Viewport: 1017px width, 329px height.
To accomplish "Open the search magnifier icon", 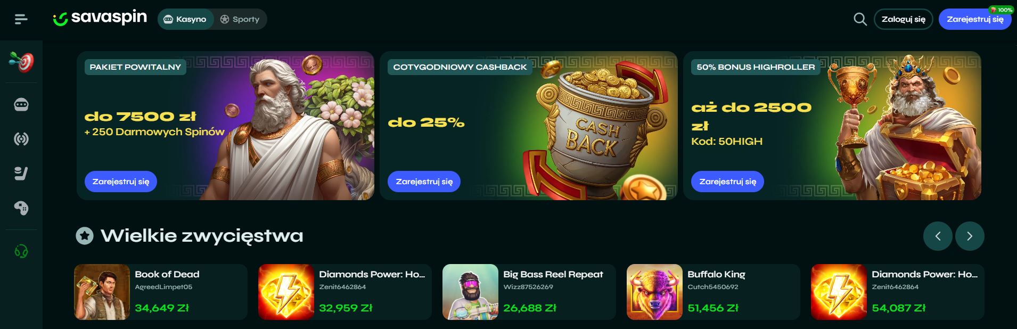I will point(860,19).
